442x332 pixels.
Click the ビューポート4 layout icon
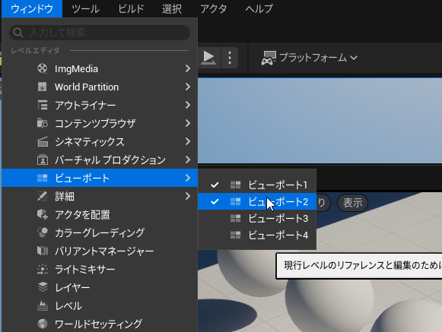pos(235,235)
